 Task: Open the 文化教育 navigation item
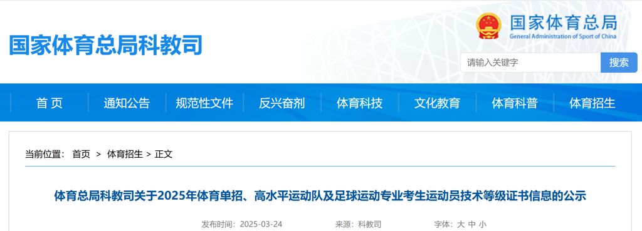coord(437,103)
